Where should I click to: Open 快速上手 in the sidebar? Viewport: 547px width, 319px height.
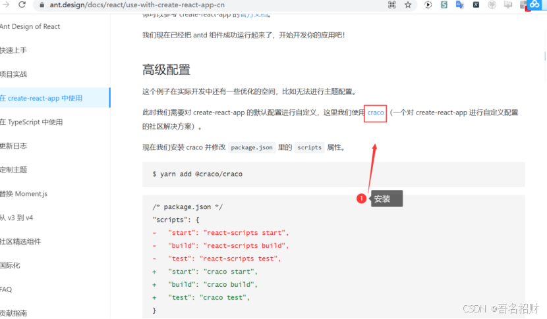13,51
